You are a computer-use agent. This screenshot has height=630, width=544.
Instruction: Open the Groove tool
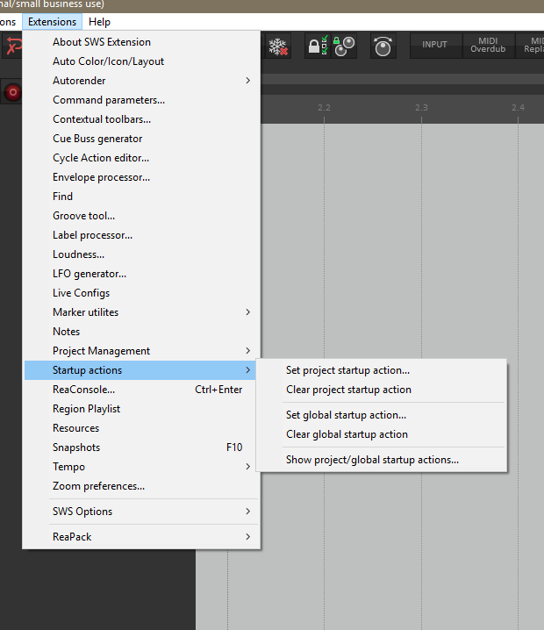[141, 216]
